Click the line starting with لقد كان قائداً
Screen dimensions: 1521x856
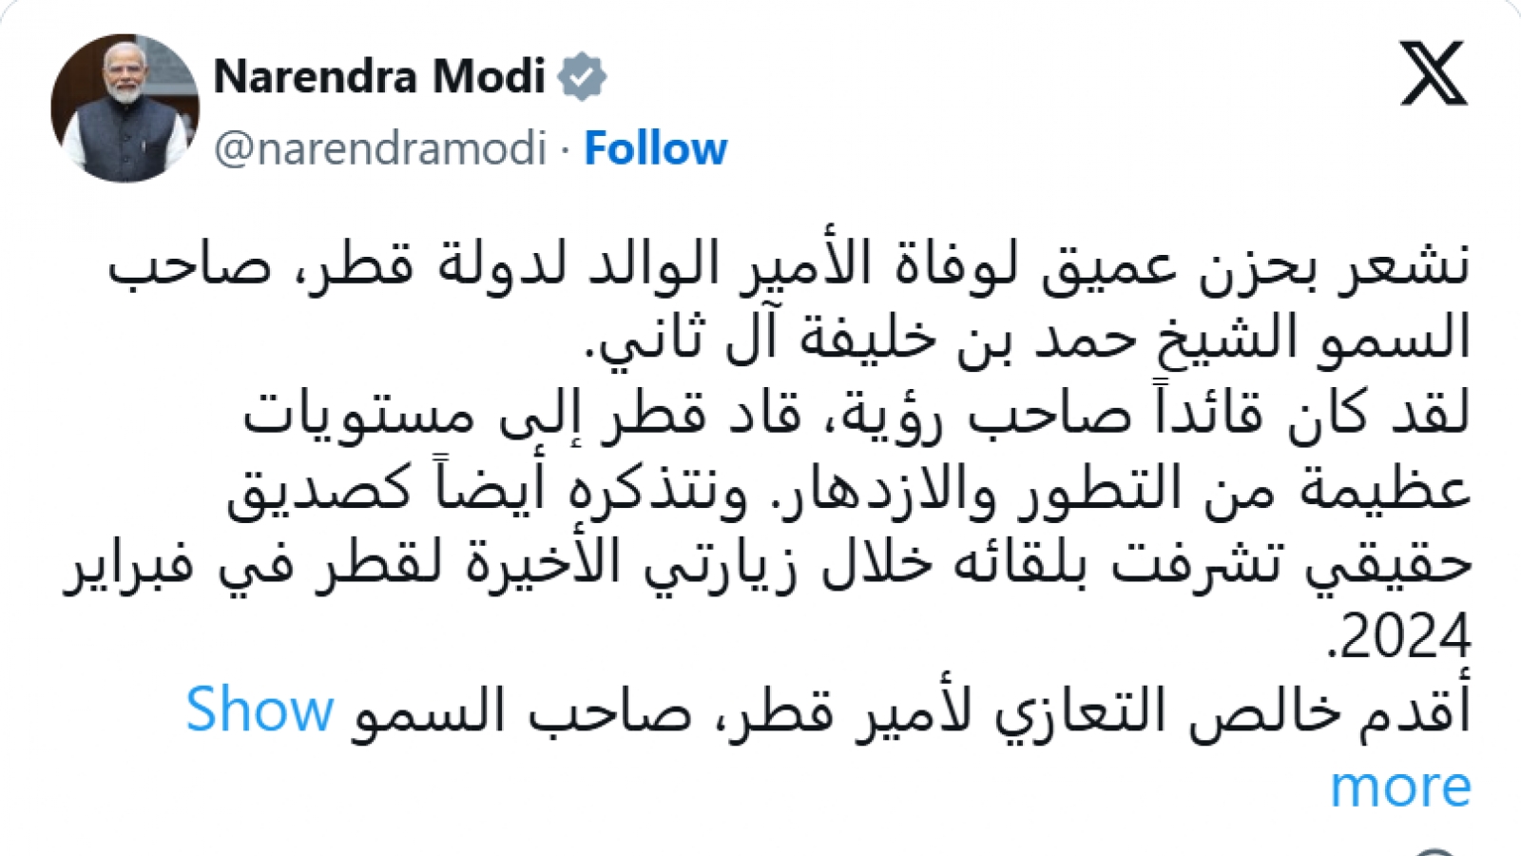click(857, 414)
